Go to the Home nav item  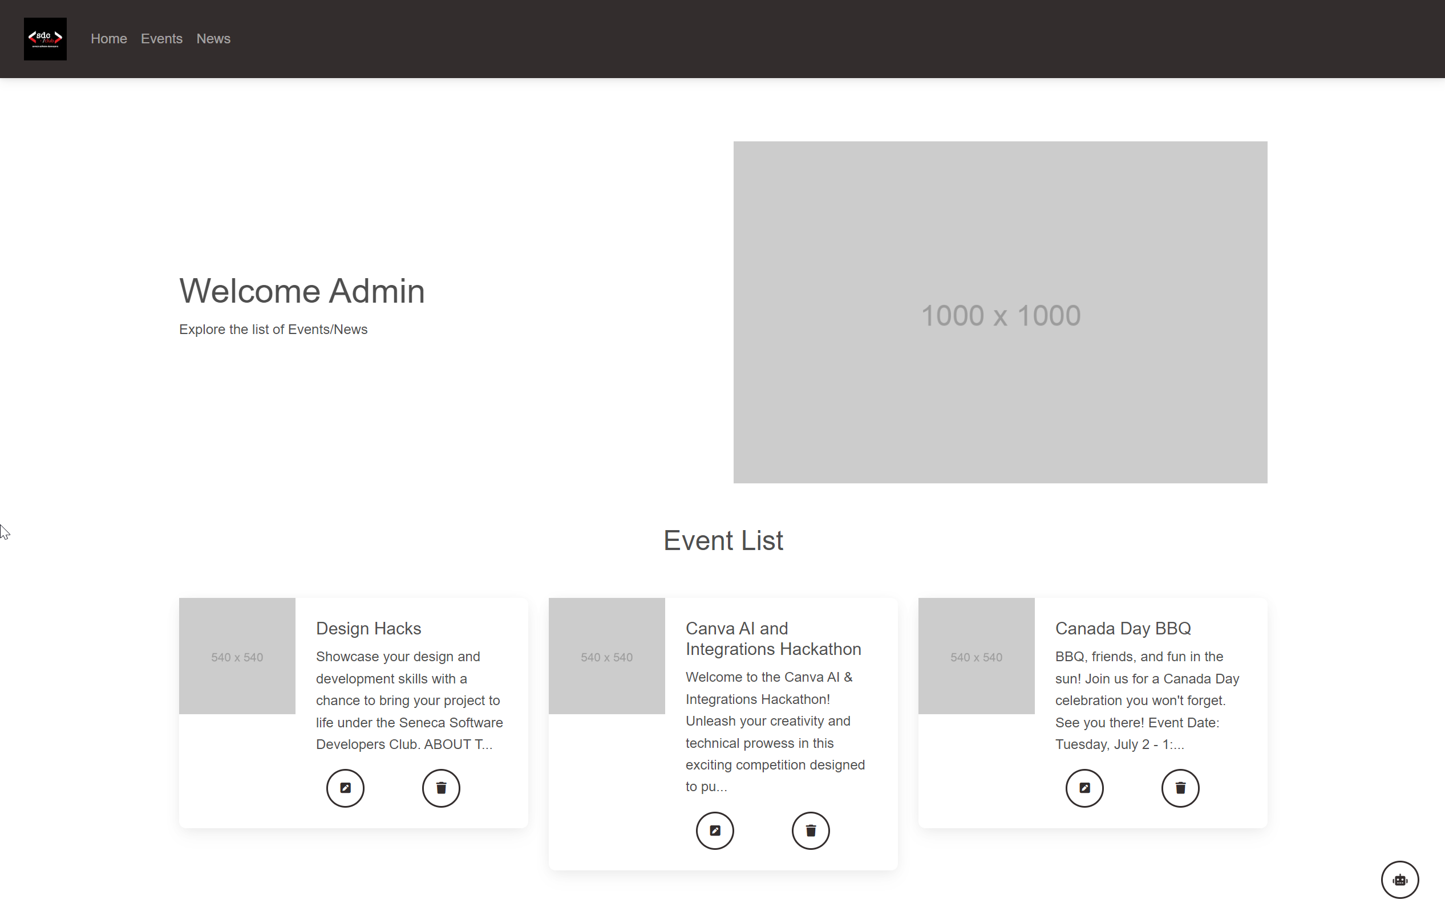coord(108,39)
